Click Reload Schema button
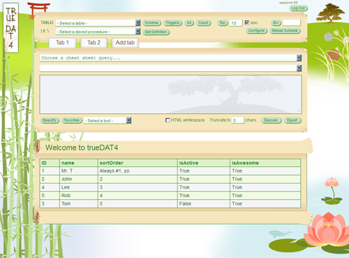 point(285,31)
